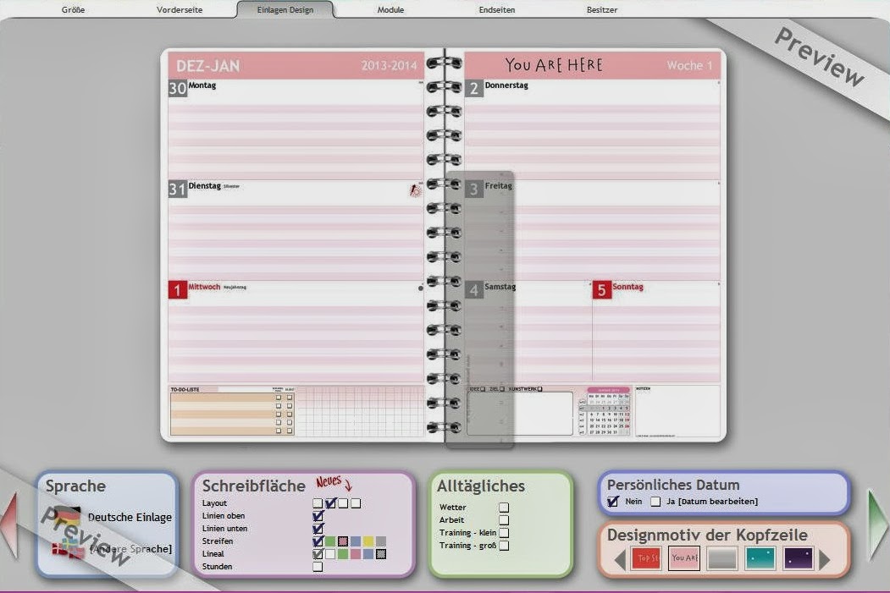Click the green next-page arrow
The height and width of the screenshot is (593, 890).
click(878, 525)
